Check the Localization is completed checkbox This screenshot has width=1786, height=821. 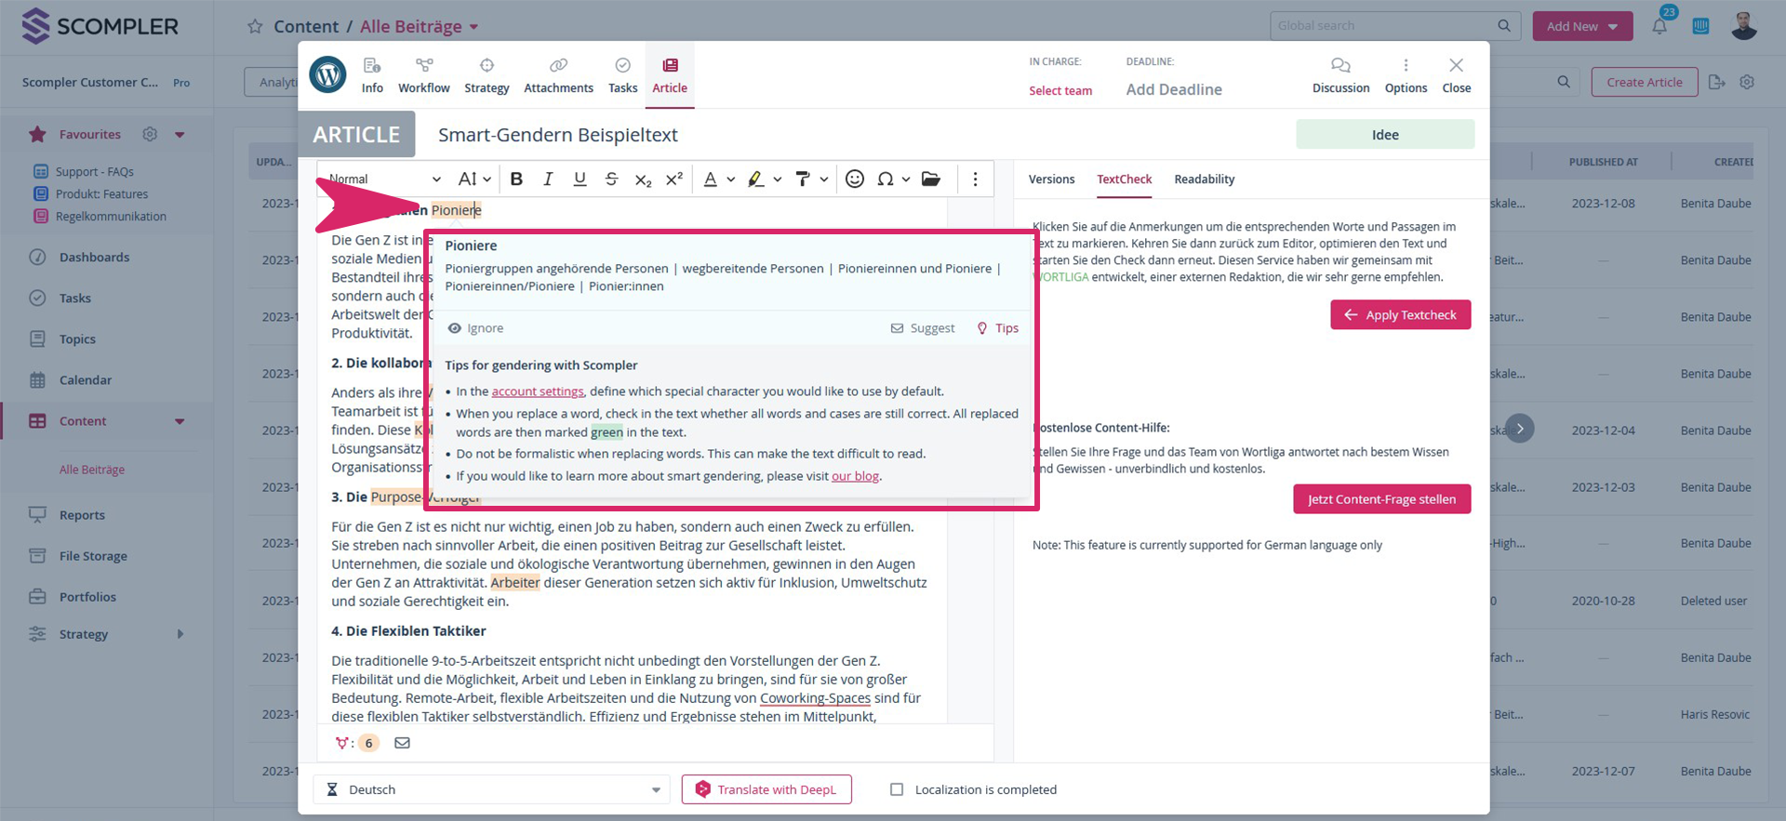coord(897,789)
